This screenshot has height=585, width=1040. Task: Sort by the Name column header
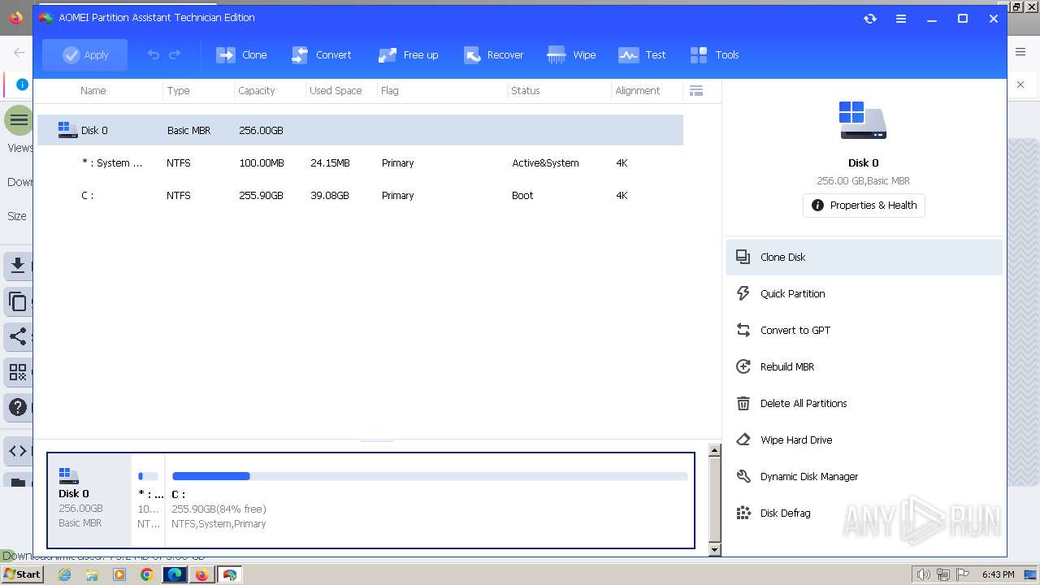93,90
